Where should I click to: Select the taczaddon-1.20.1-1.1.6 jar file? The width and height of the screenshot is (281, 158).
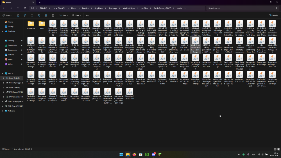click(74, 94)
